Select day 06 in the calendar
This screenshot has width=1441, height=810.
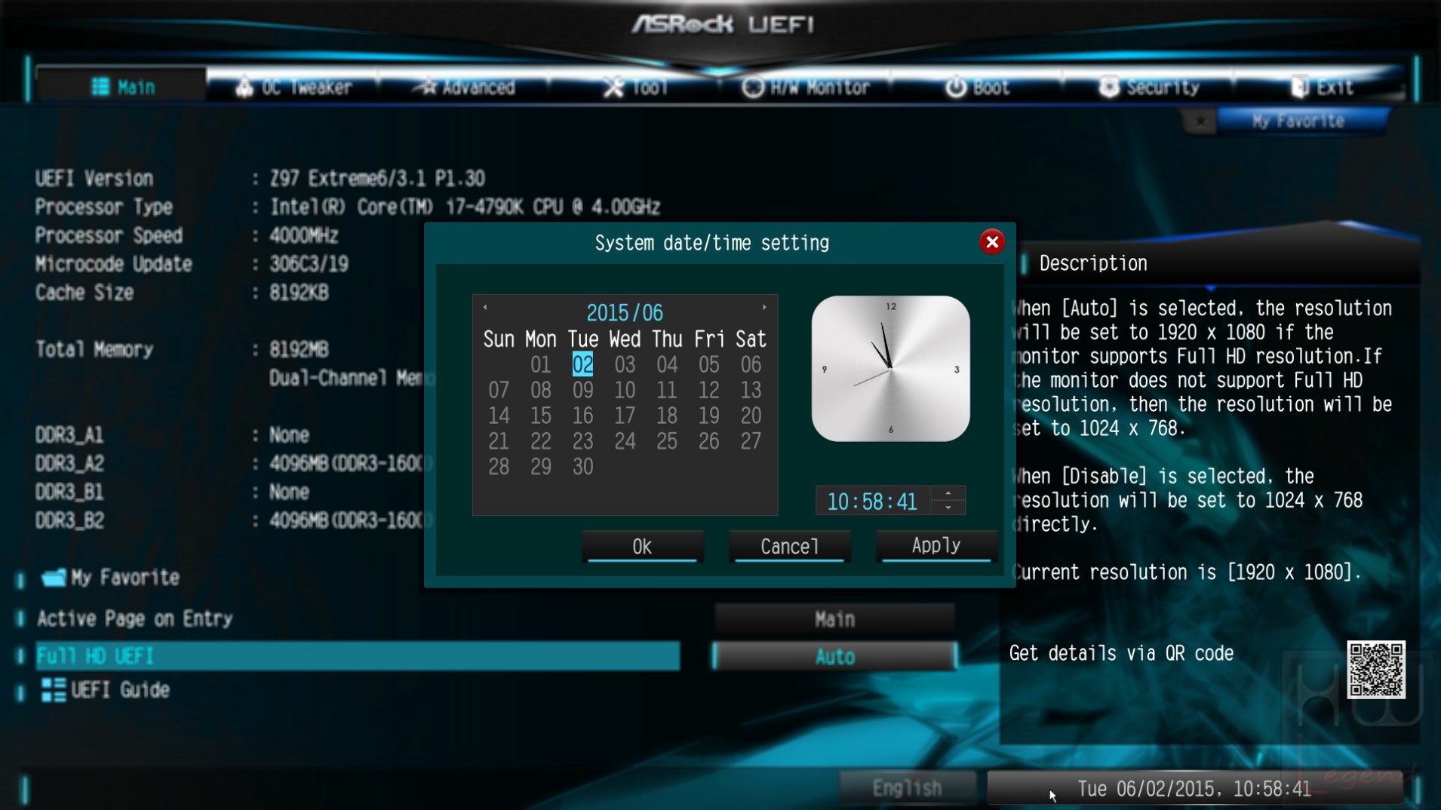click(751, 365)
